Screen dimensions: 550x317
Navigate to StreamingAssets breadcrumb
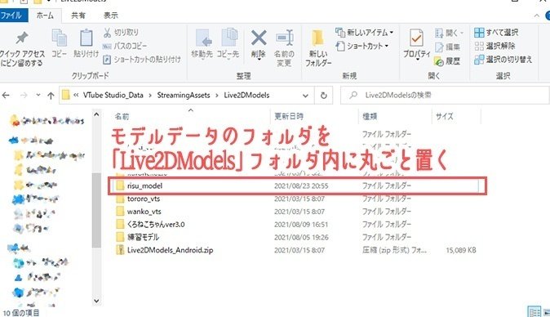(x=184, y=95)
